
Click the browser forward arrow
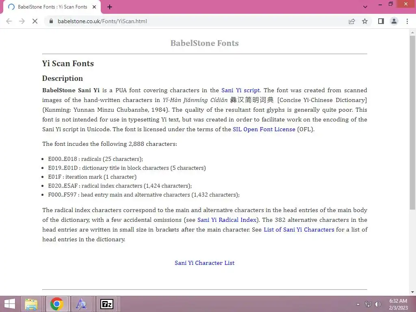[22, 21]
